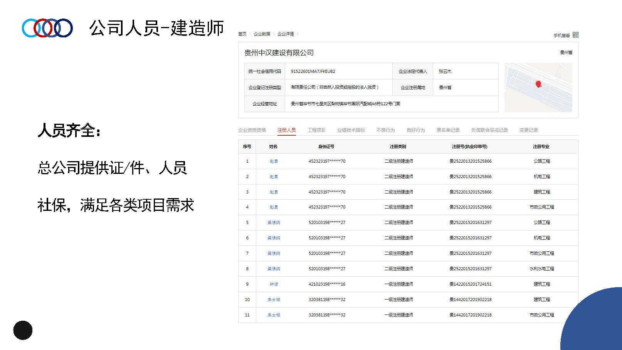
Task: Open the 黑名单记录 tab
Action: [x=448, y=130]
